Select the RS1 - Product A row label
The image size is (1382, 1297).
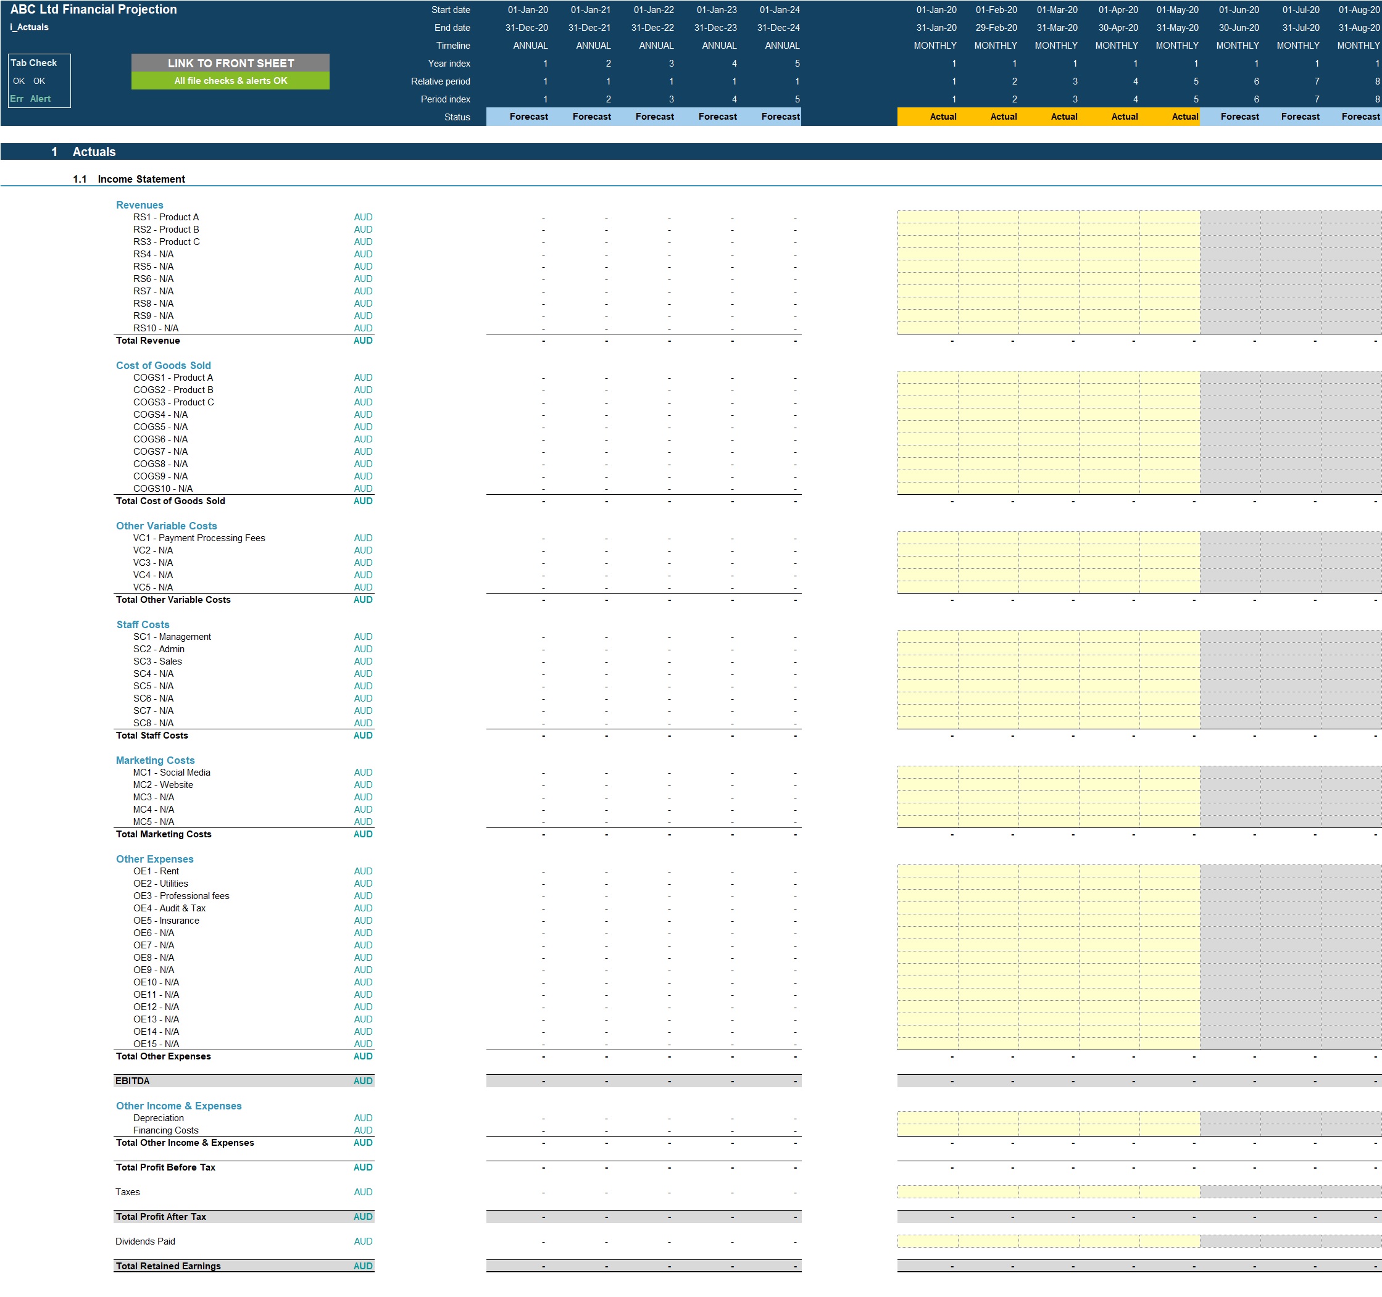pyautogui.click(x=166, y=217)
